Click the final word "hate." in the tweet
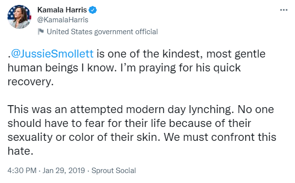Image resolution: width=295 pixels, height=183 pixels. click(x=20, y=151)
